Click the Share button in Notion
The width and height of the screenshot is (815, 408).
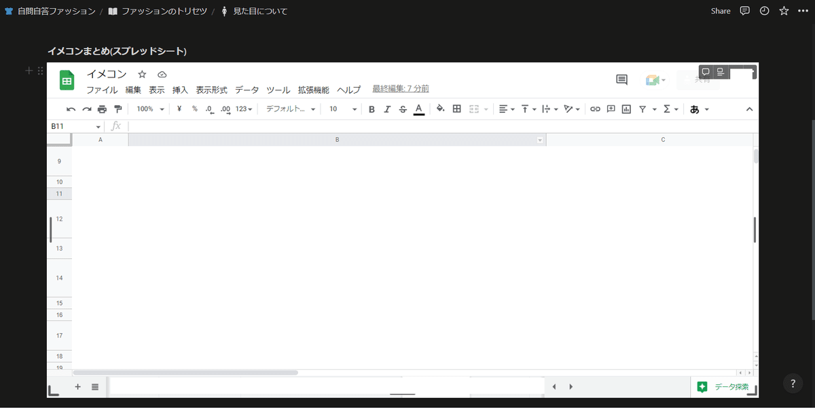tap(721, 11)
